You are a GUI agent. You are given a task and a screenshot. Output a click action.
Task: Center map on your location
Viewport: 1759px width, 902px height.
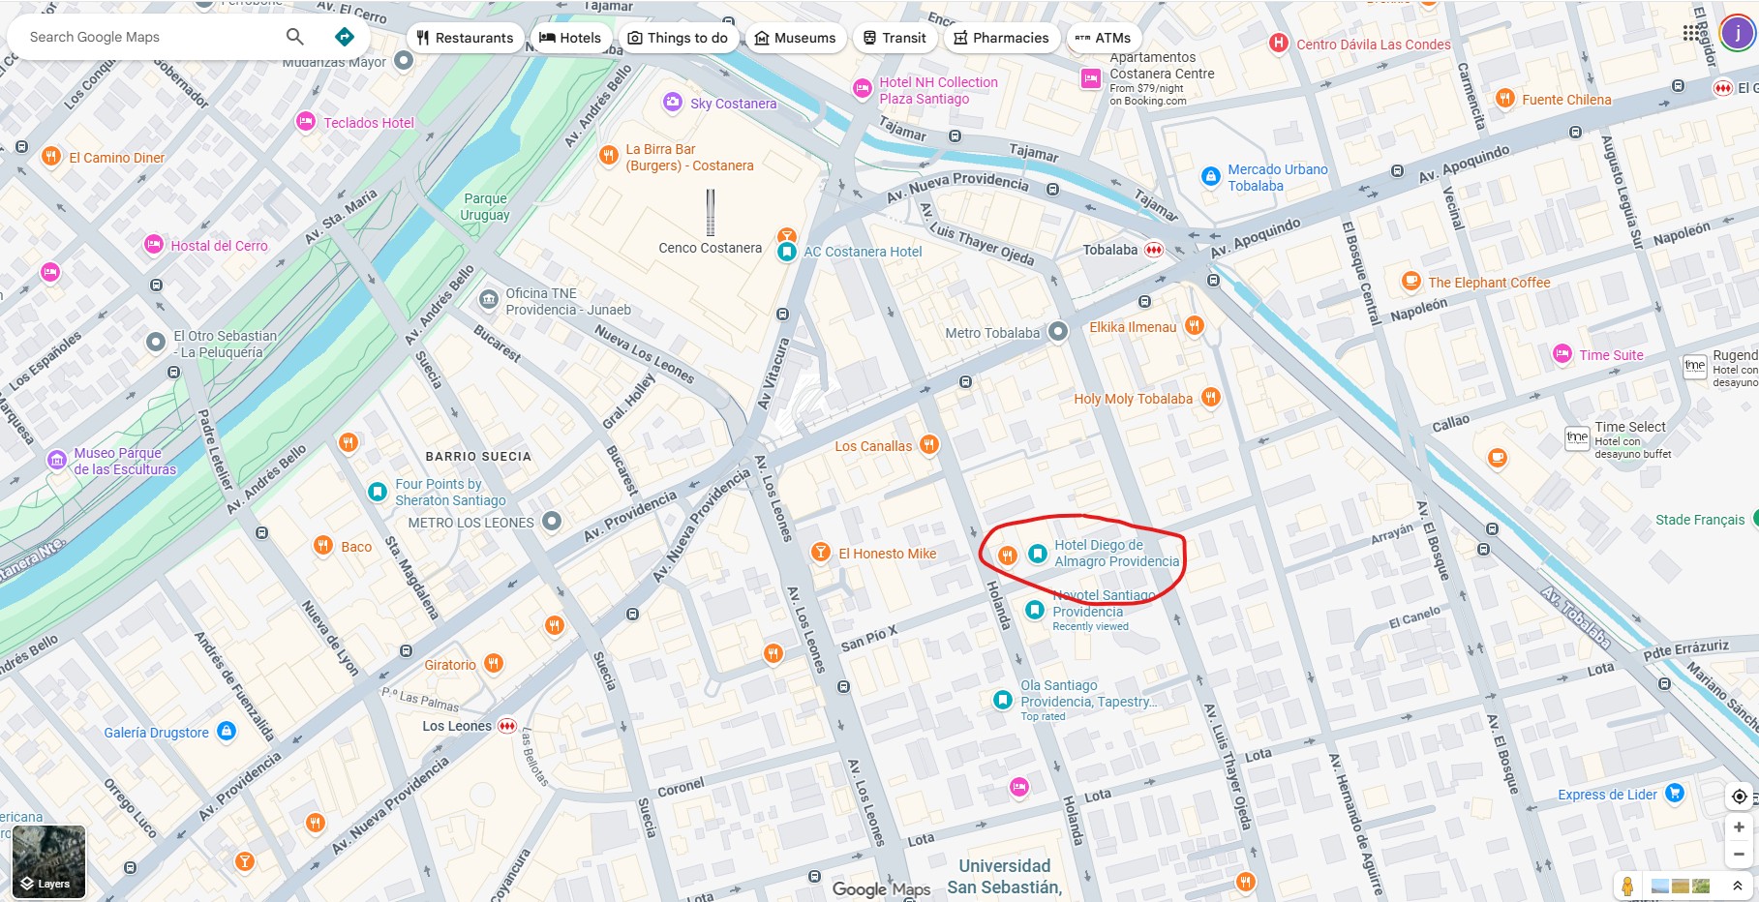[x=1739, y=797]
